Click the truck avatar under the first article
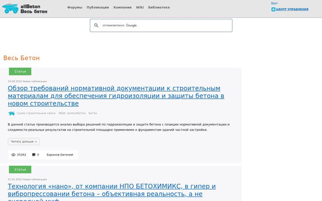This screenshot has width=322, height=201. click(x=11, y=113)
